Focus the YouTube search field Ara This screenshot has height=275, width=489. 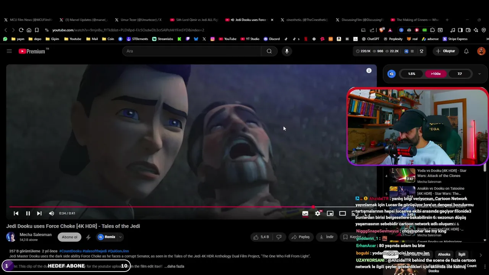pyautogui.click(x=192, y=51)
